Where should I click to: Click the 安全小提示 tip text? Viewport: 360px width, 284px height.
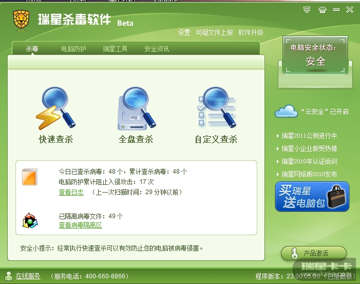(111, 248)
